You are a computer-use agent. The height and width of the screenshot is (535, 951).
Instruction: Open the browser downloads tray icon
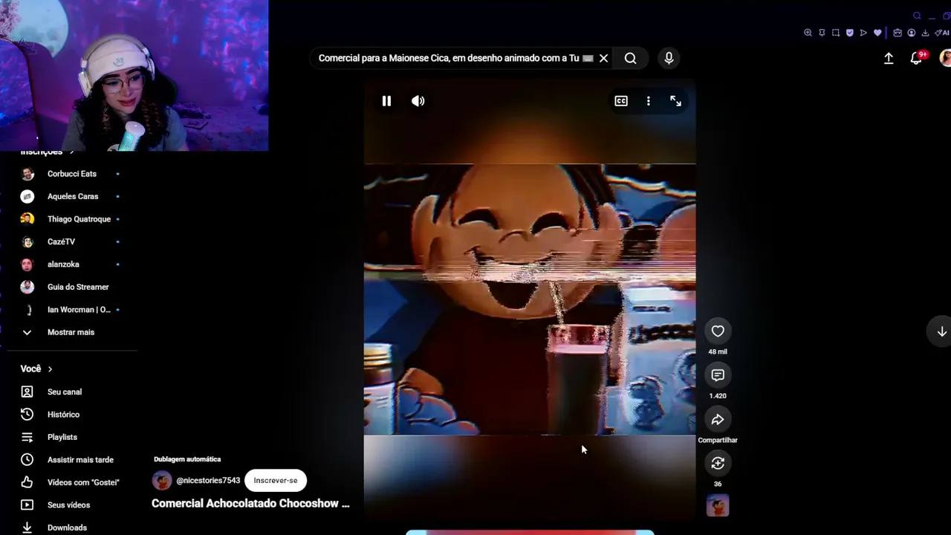click(x=926, y=33)
